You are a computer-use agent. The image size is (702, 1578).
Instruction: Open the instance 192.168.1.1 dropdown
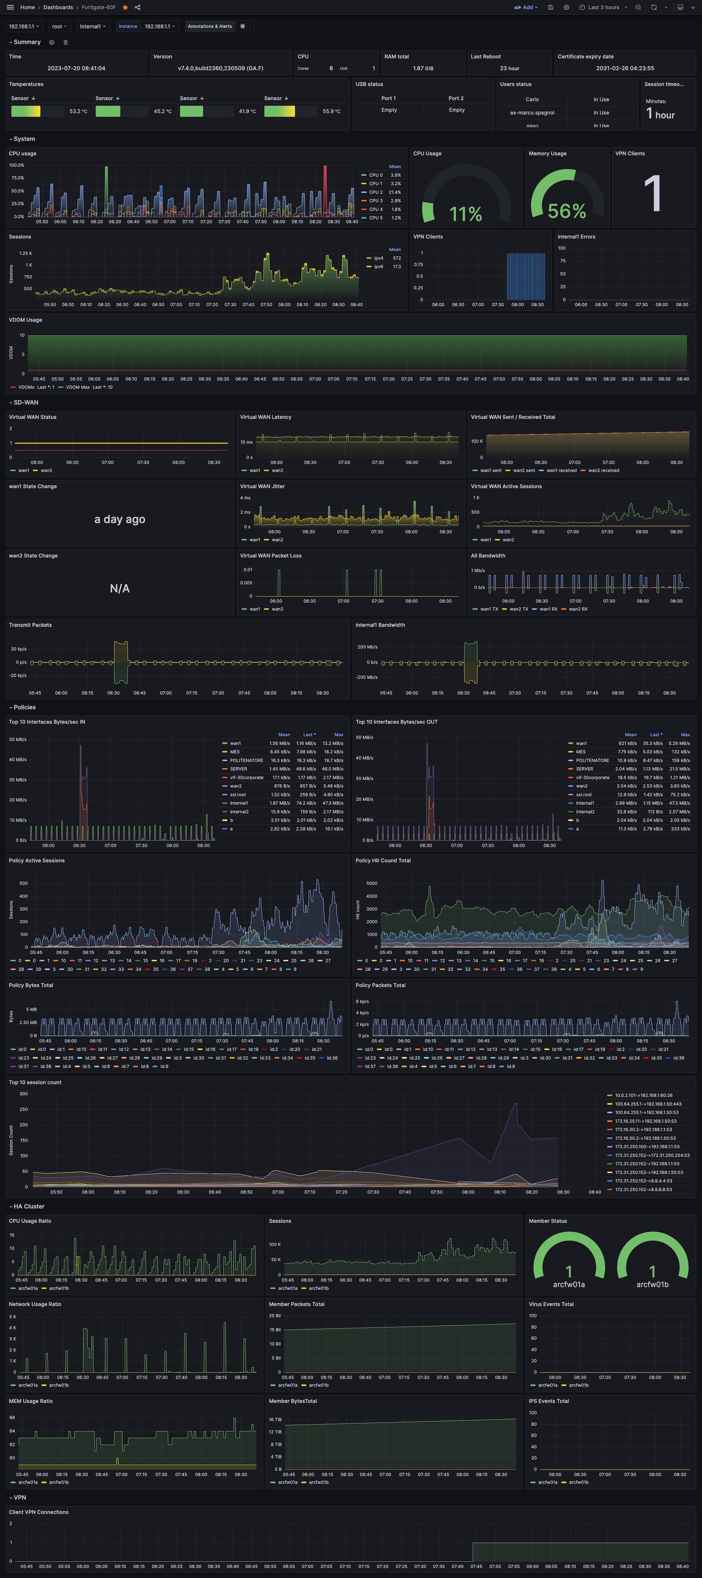tap(160, 26)
